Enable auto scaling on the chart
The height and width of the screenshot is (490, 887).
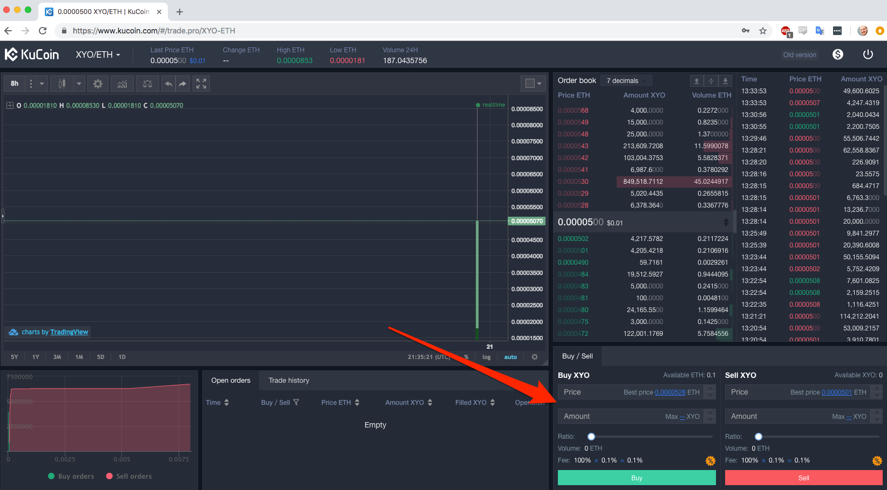510,356
